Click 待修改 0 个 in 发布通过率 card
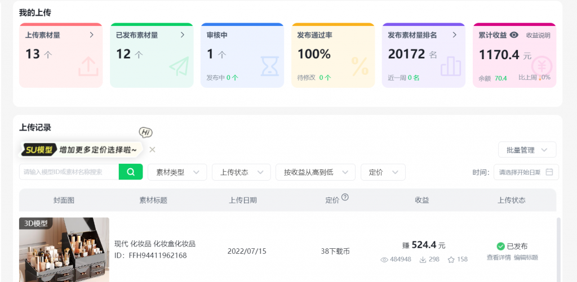Screen dimensions: 577x282 pos(314,78)
